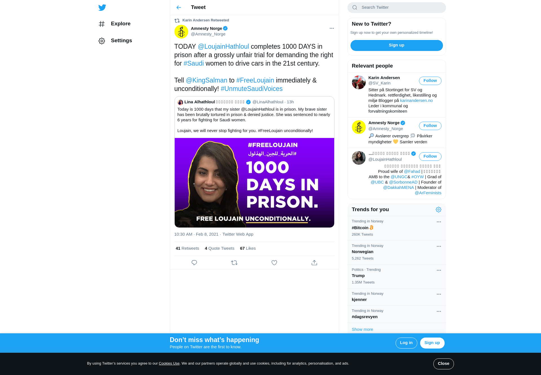Open more options for the Trump trend

[x=439, y=270]
